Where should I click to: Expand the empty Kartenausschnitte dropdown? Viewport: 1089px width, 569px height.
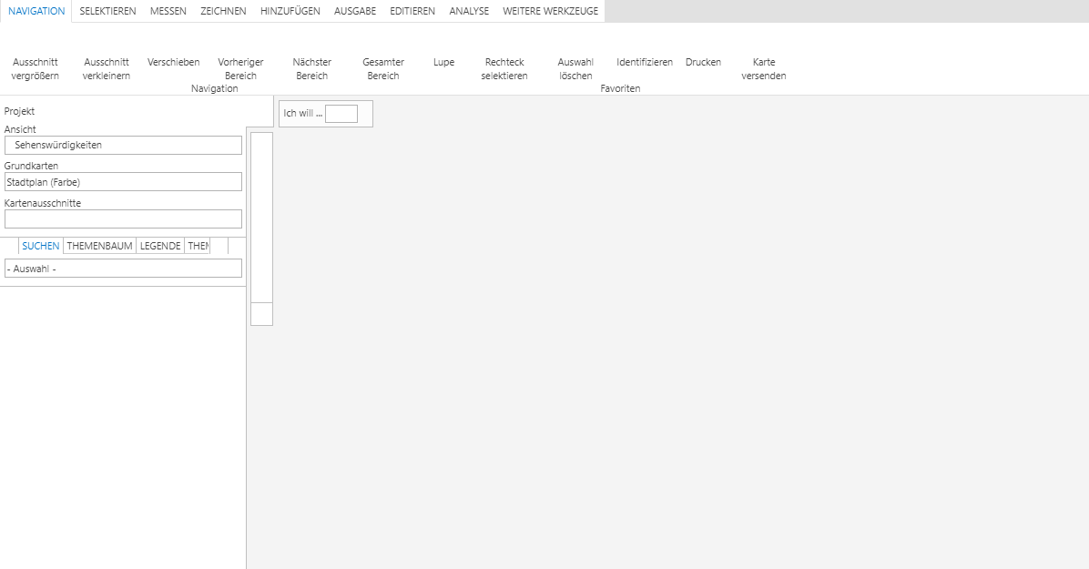click(x=123, y=219)
